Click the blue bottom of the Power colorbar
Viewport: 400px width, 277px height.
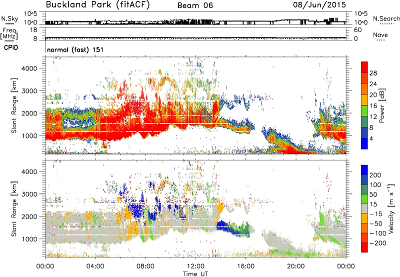(364, 143)
